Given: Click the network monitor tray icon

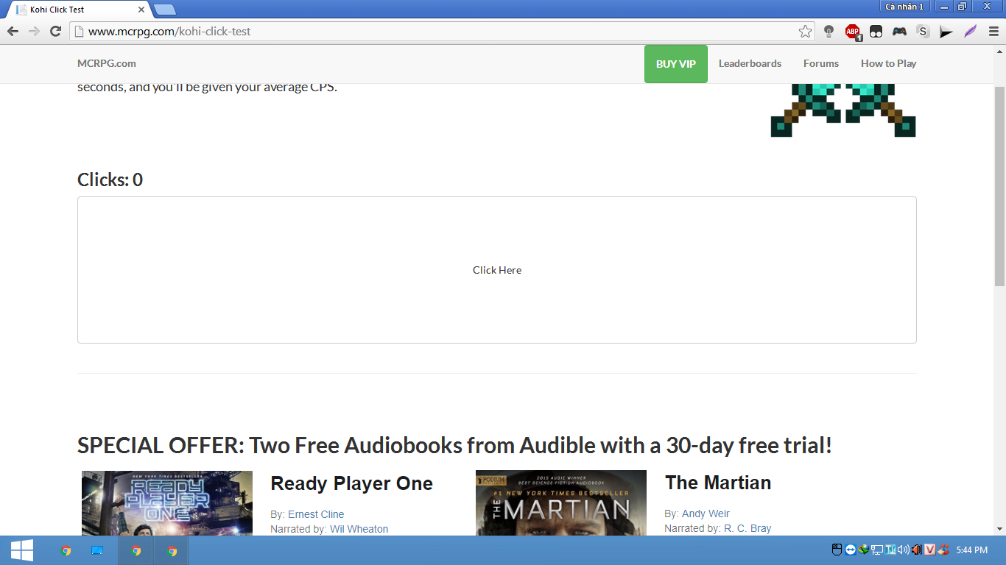Looking at the screenshot, I should pyautogui.click(x=877, y=550).
